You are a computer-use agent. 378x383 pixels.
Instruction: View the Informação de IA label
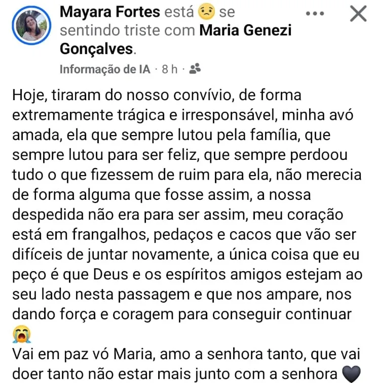(105, 69)
